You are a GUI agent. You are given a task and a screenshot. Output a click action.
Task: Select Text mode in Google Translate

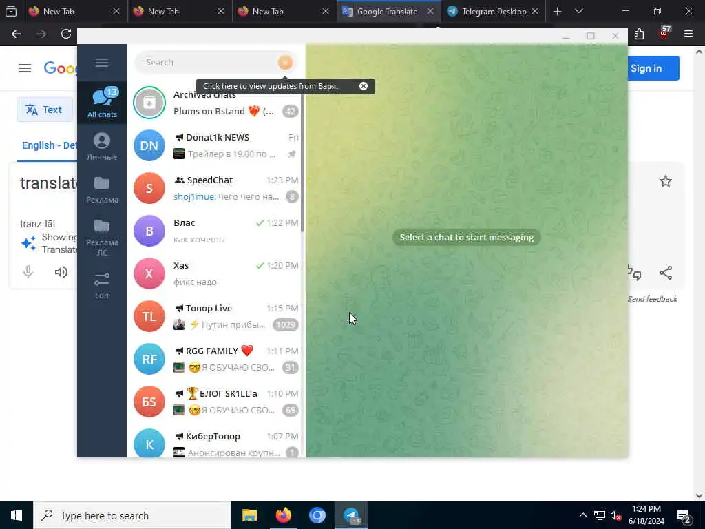coord(44,110)
